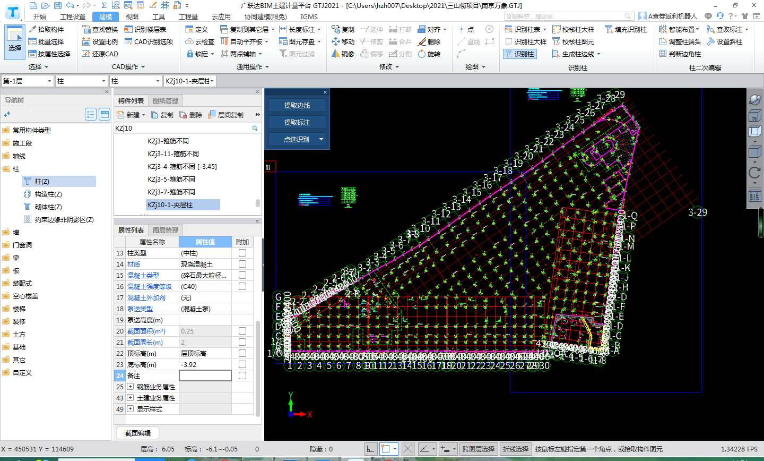Open 识别楼层表 tool
The width and height of the screenshot is (764, 461).
pyautogui.click(x=145, y=29)
